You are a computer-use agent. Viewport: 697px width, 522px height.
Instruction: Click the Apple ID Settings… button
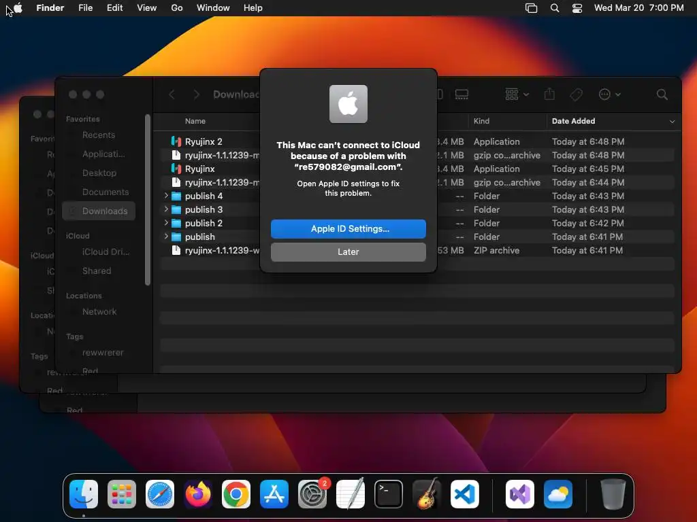coord(348,228)
